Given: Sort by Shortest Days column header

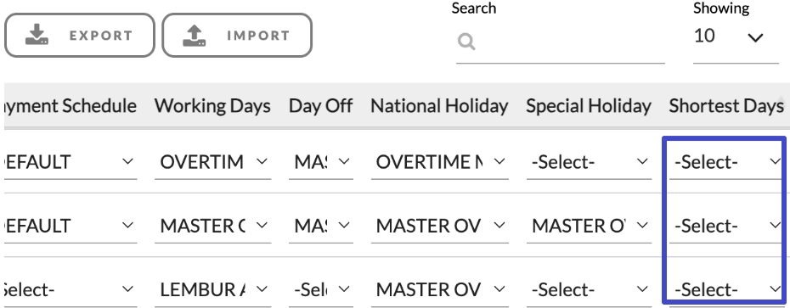Looking at the screenshot, I should [x=726, y=106].
